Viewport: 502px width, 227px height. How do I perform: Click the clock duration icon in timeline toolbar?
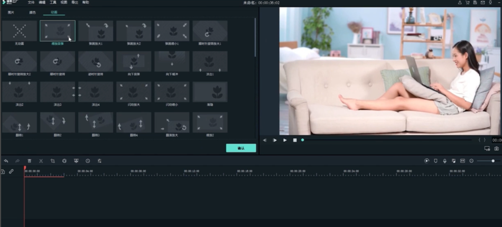88,160
